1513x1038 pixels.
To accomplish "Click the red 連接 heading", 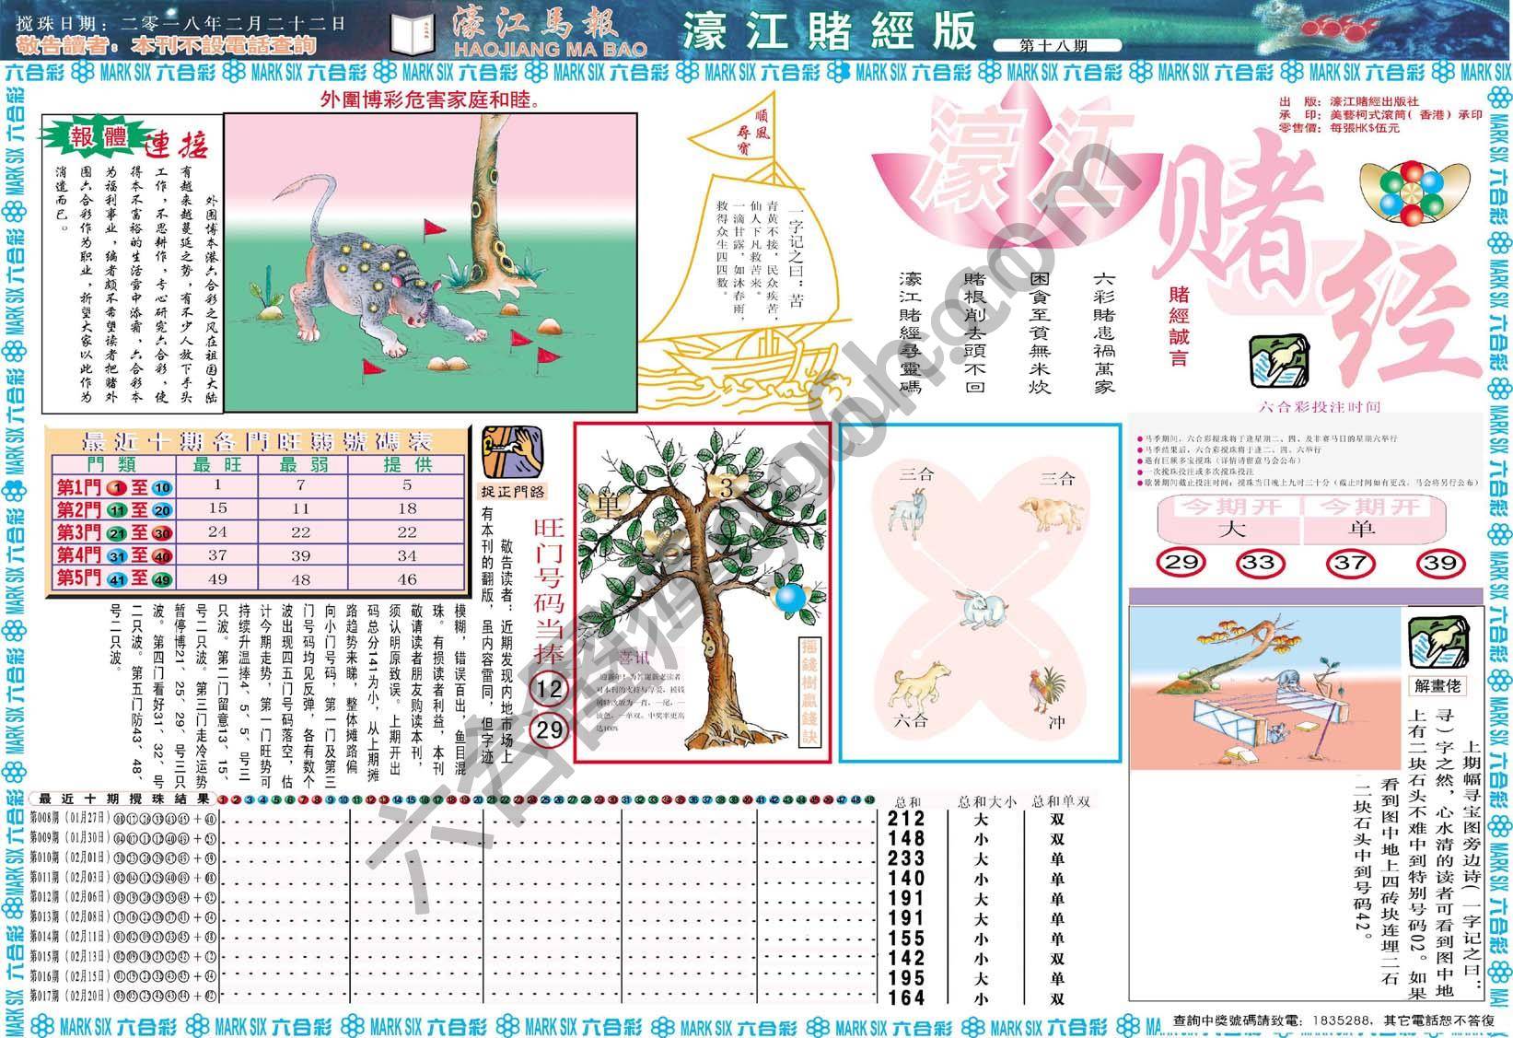I will click(x=177, y=144).
